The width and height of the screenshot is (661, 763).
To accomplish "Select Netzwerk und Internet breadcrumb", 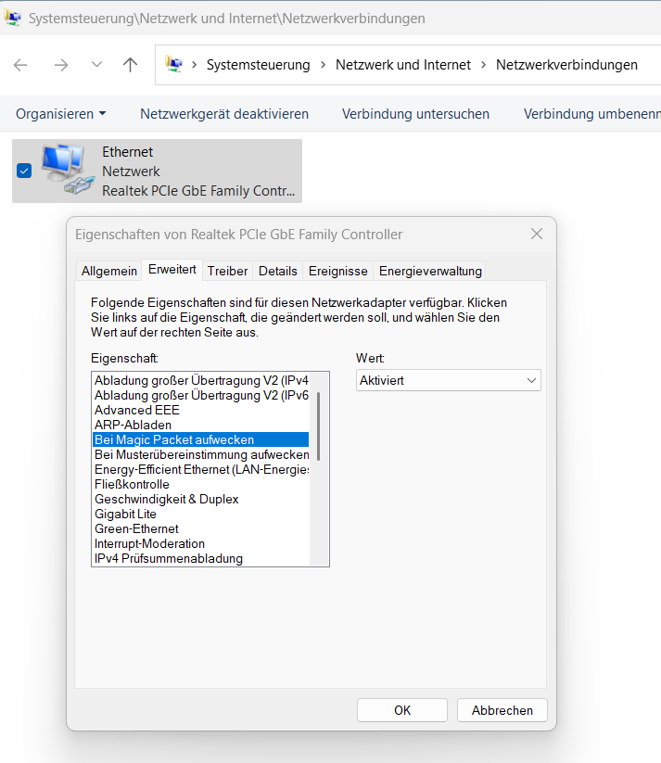I will (x=403, y=65).
